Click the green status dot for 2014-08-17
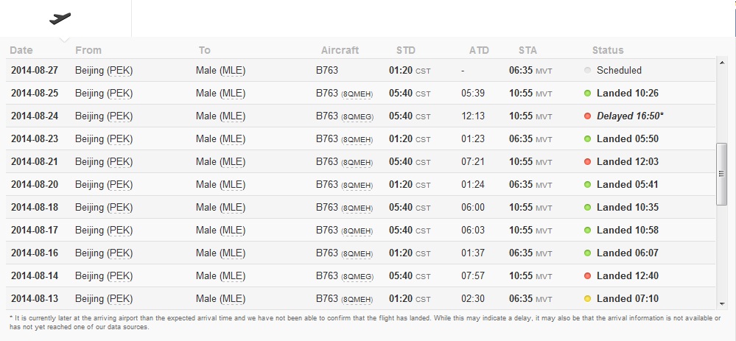Viewport: 736px width, 341px height. coord(587,231)
